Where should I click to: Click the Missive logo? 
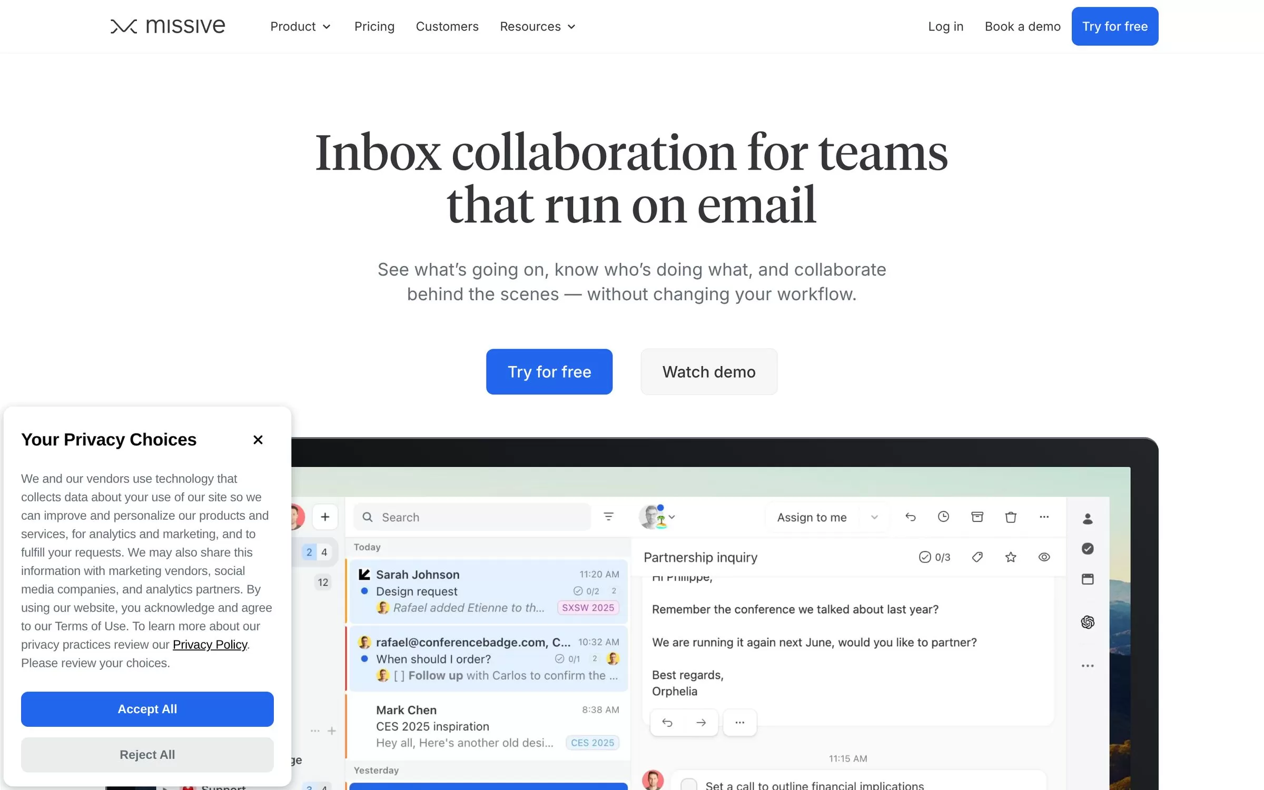pyautogui.click(x=167, y=26)
